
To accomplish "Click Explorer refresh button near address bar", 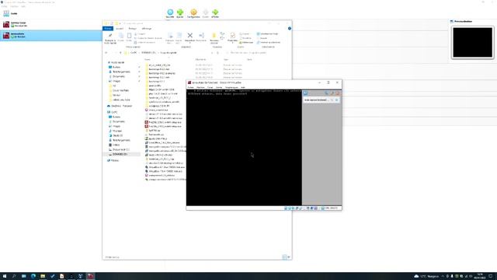I will [x=217, y=53].
